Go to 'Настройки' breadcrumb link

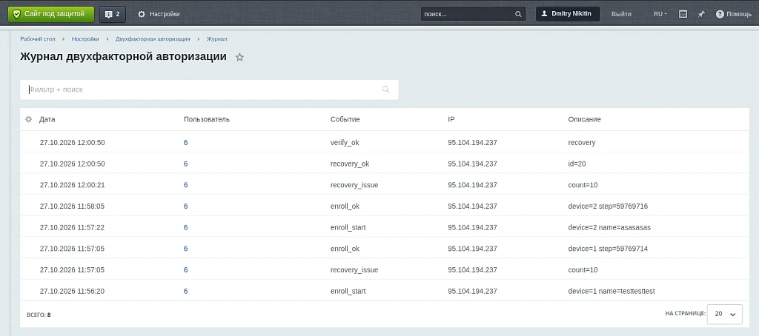click(85, 38)
